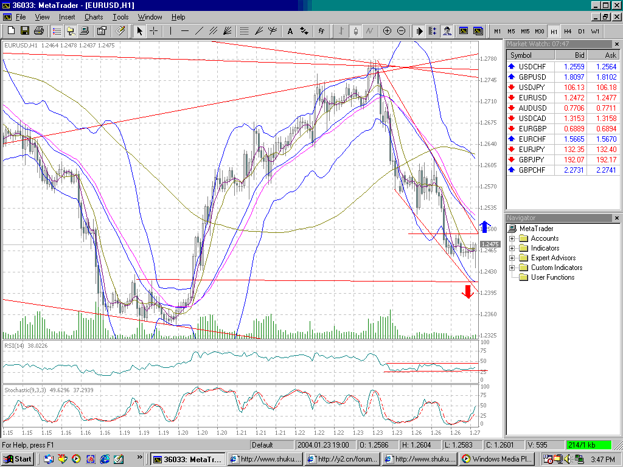Click the Bid column header
Image resolution: width=623 pixels, height=467 pixels.
click(571, 55)
